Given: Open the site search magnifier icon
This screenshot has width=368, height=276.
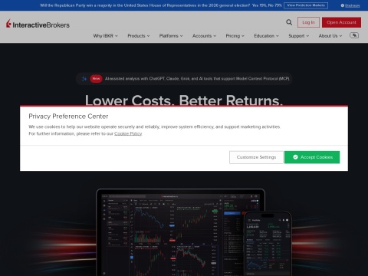Looking at the screenshot, I should (289, 22).
